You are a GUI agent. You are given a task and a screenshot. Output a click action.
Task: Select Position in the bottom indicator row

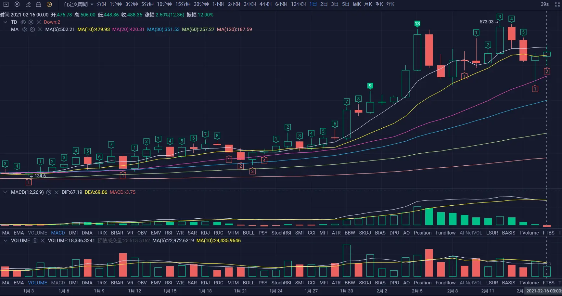423,283
